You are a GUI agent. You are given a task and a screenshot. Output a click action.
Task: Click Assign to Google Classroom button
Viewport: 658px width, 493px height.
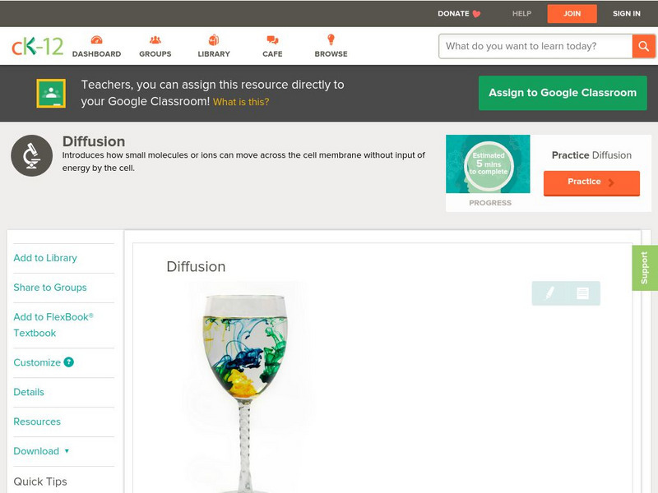tap(563, 93)
